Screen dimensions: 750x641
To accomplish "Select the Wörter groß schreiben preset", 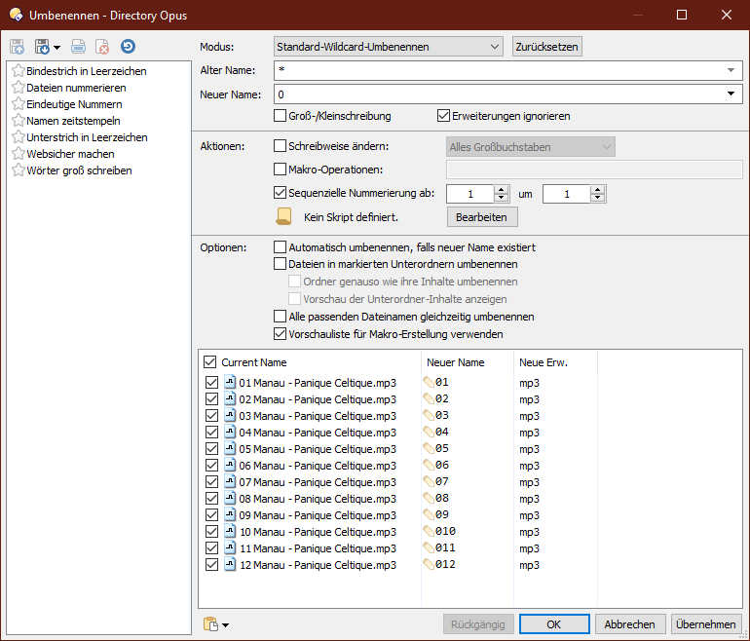I will [80, 170].
